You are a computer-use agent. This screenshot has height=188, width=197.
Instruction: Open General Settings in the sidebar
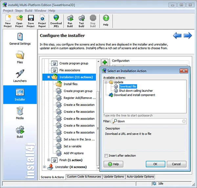coord(20,39)
